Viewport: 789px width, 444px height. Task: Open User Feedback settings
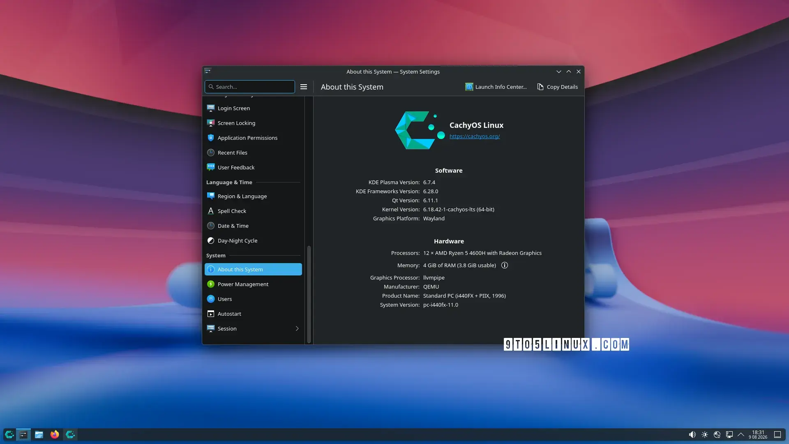click(x=253, y=167)
